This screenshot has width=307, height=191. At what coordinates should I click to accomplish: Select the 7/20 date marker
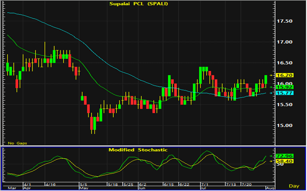[247, 185]
